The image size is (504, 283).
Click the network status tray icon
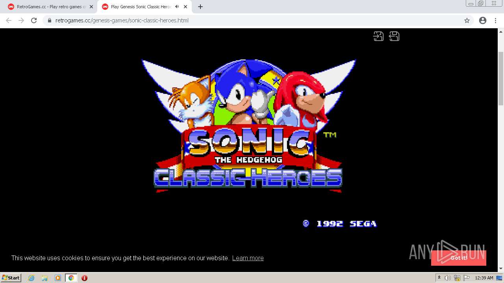tap(457, 278)
